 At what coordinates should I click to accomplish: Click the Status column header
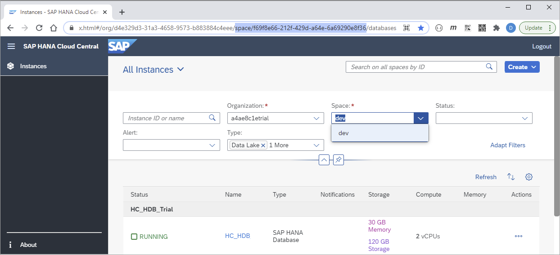tap(140, 194)
